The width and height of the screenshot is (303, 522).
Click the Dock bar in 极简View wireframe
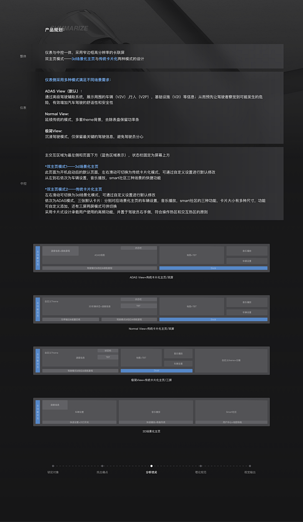tap(157, 370)
